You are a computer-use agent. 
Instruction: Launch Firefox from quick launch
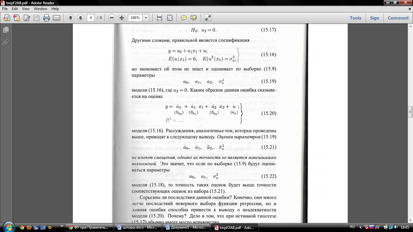(29, 227)
